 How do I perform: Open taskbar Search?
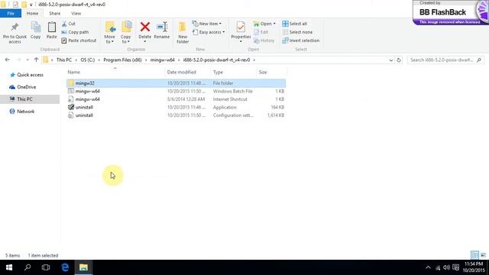(x=28, y=267)
